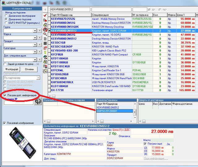
Task: Select analog DMPSD251280081 in Аналози/заменки list
Action: pyautogui.click(x=115, y=111)
